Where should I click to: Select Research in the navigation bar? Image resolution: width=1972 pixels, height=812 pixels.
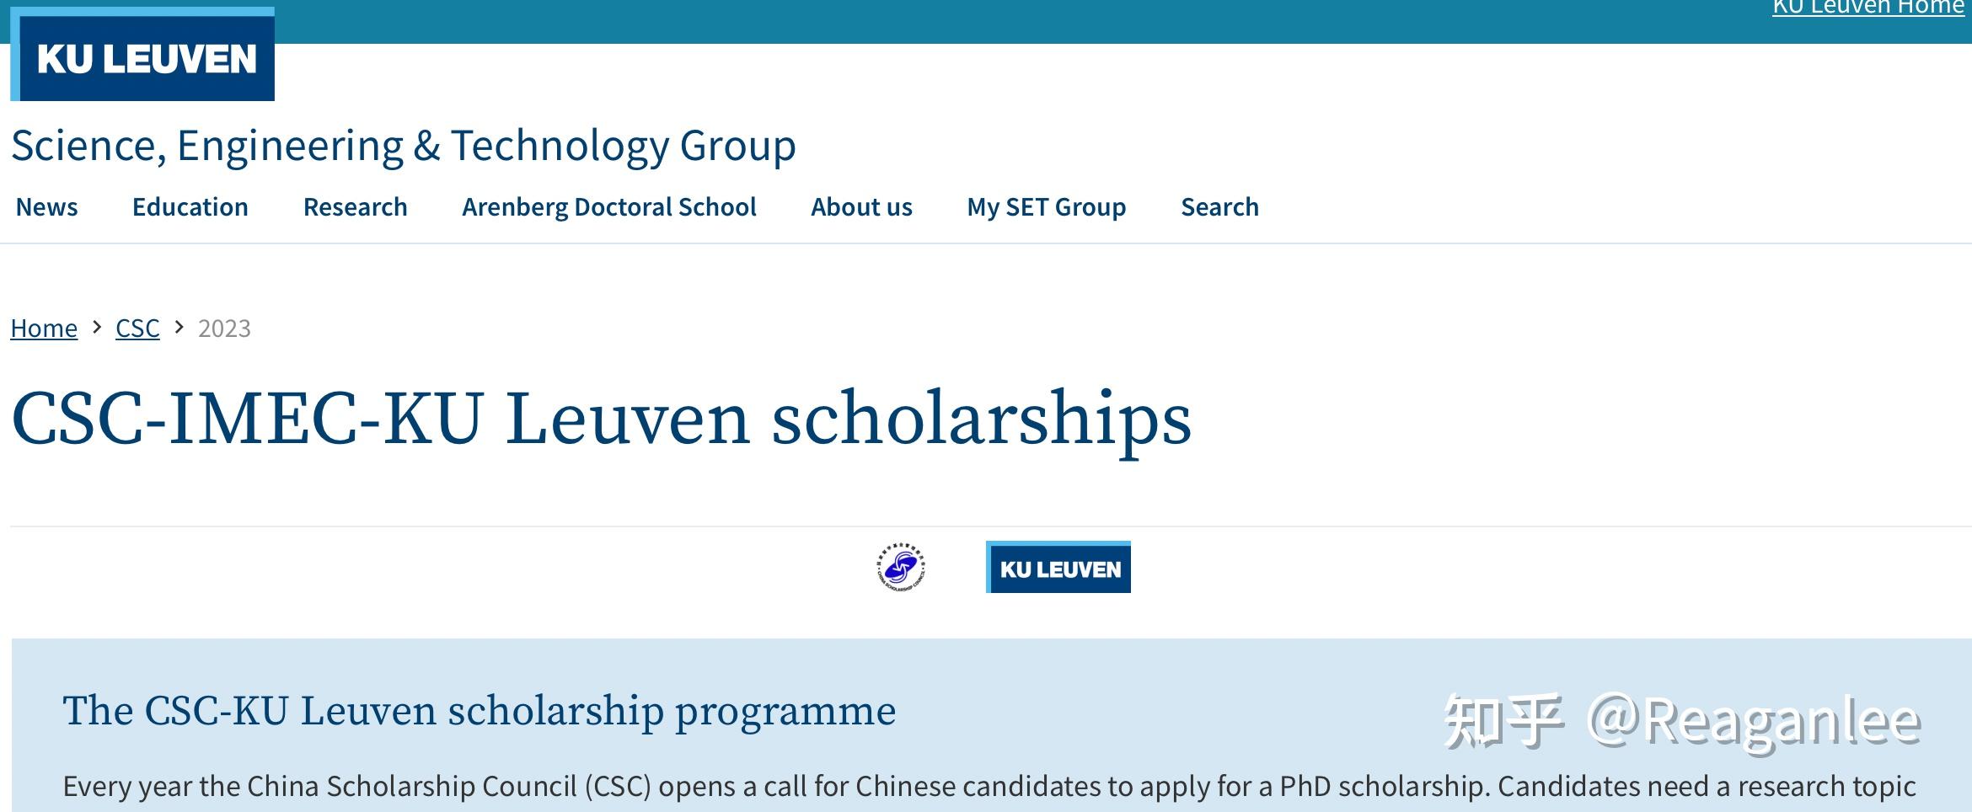[355, 207]
